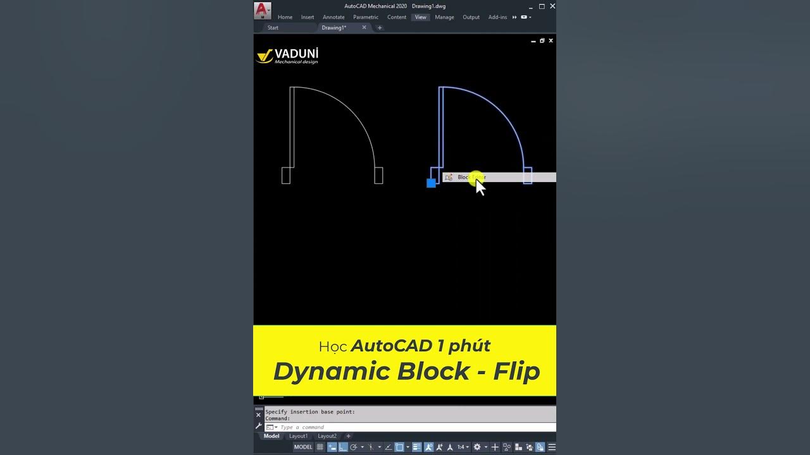Viewport: 810px width, 455px height.
Task: Toggle lineweight display in status bar
Action: coord(416,447)
